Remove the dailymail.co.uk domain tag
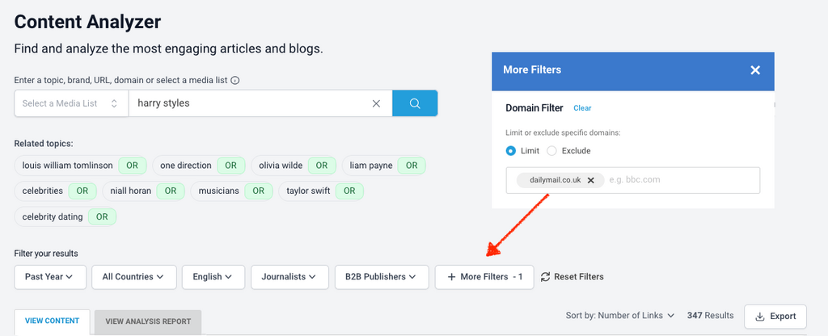828x336 pixels. point(590,180)
